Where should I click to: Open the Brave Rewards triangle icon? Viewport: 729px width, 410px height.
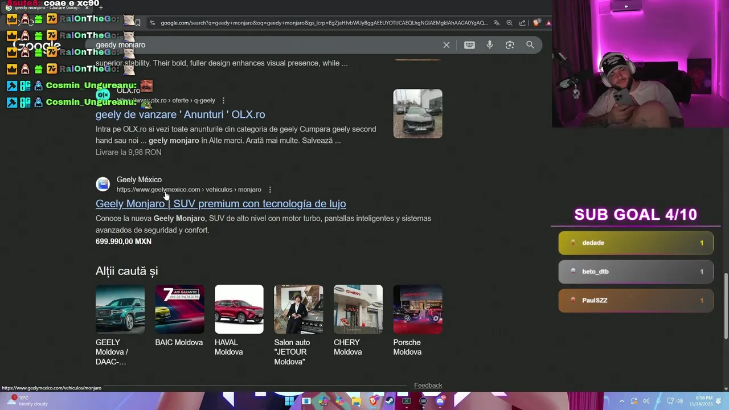point(548,23)
